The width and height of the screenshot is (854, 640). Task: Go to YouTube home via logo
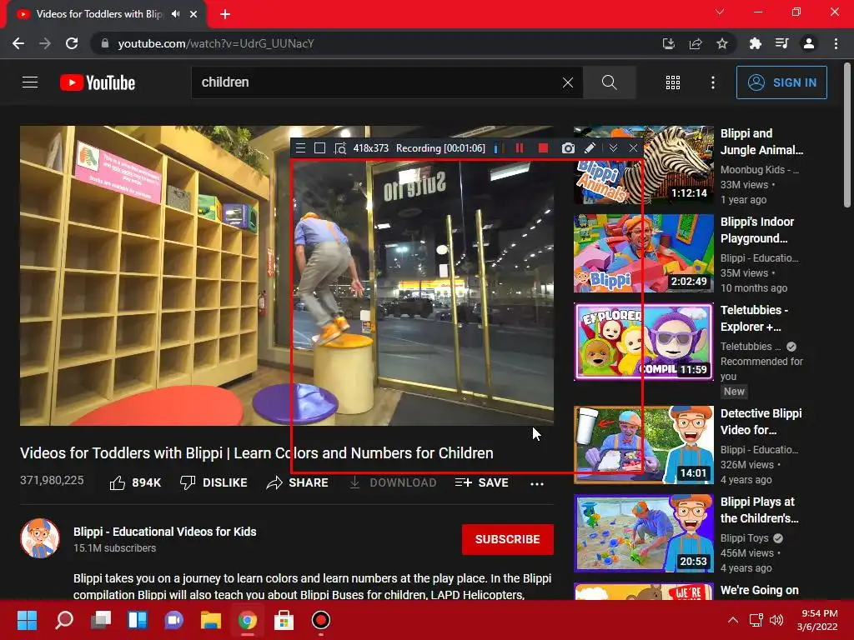[x=98, y=82]
